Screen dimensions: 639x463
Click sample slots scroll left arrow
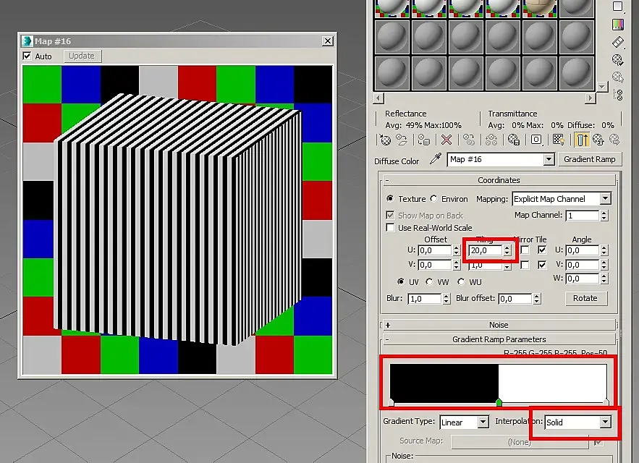pos(378,98)
